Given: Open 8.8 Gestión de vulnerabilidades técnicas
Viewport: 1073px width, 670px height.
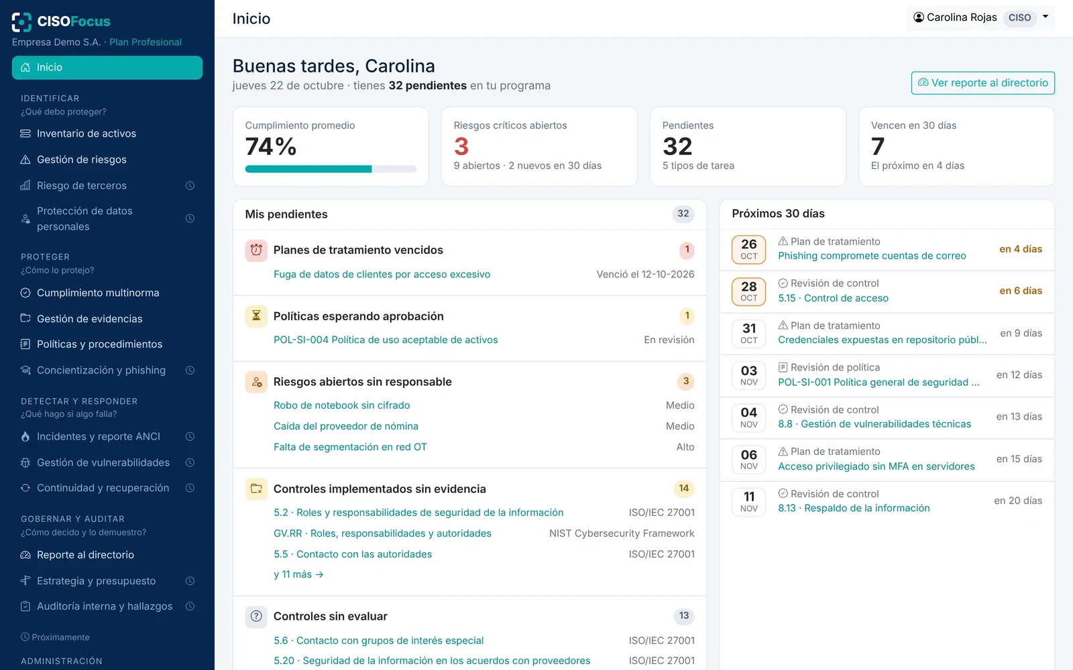Looking at the screenshot, I should [x=874, y=424].
